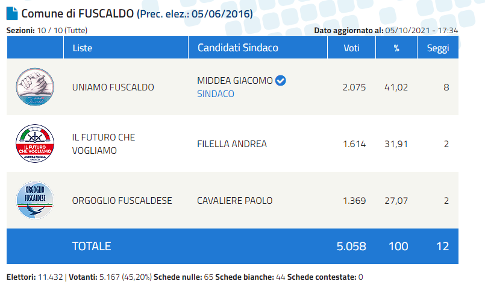Click the blue document icon beside Comune di FUSCALDO
This screenshot has height=290, width=485.
[12, 13]
